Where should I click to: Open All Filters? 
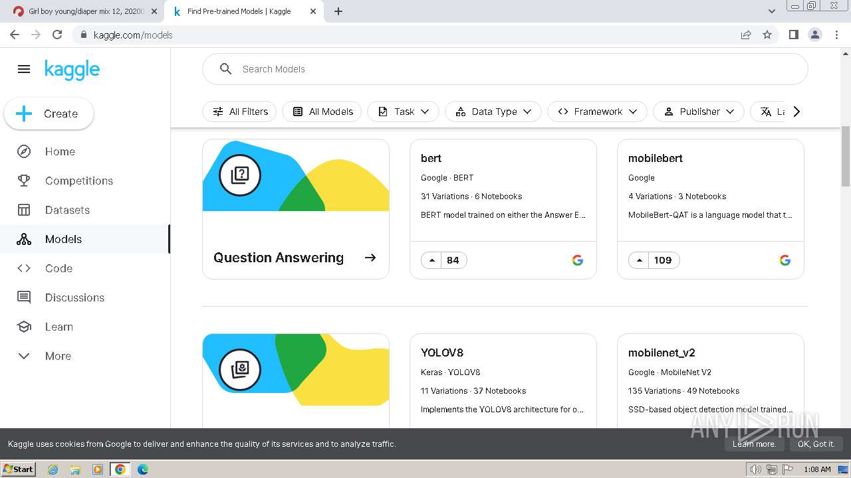coord(239,112)
